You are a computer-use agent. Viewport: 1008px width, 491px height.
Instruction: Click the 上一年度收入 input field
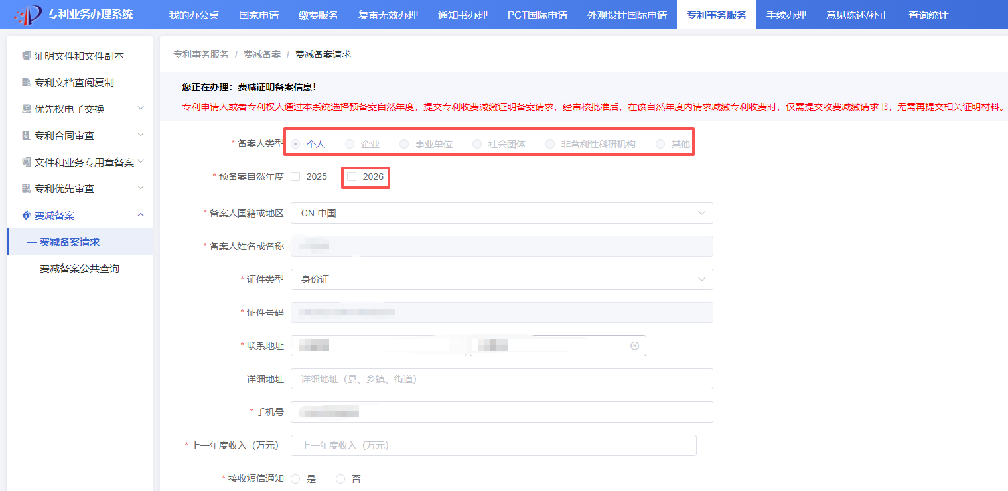493,445
